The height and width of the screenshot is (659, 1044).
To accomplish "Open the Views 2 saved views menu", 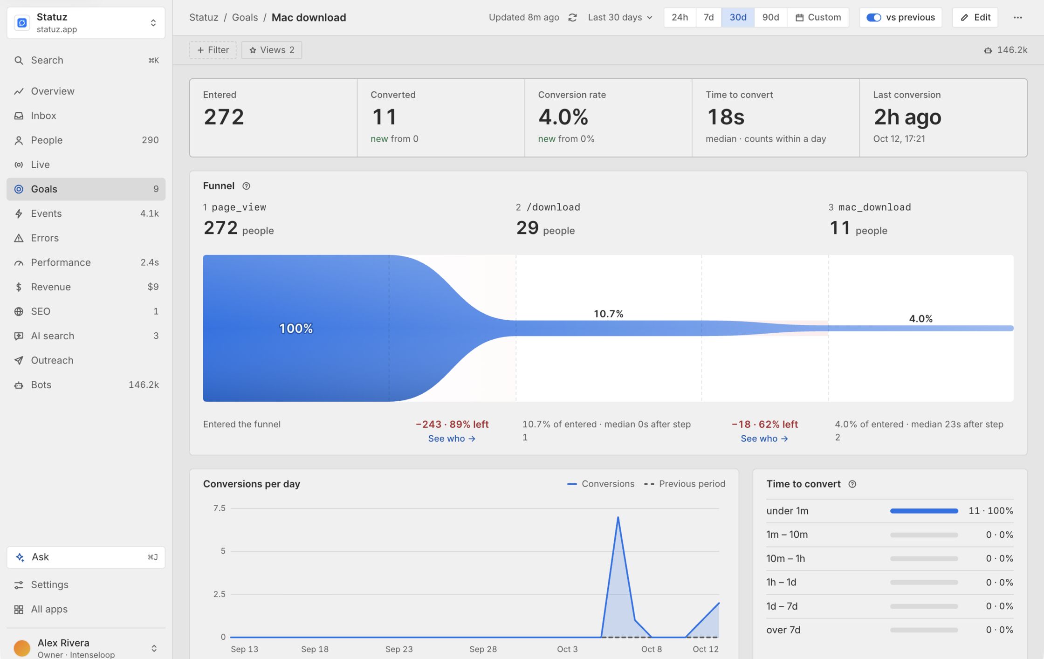I will point(272,50).
